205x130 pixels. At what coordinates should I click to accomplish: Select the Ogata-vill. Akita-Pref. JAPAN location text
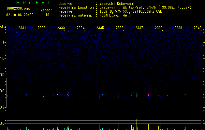click(145, 7)
